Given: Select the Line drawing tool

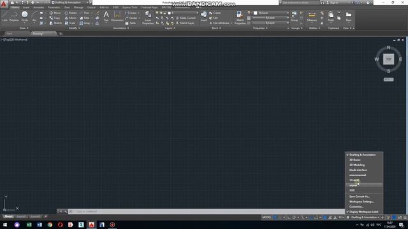Looking at the screenshot, I should 5,17.
